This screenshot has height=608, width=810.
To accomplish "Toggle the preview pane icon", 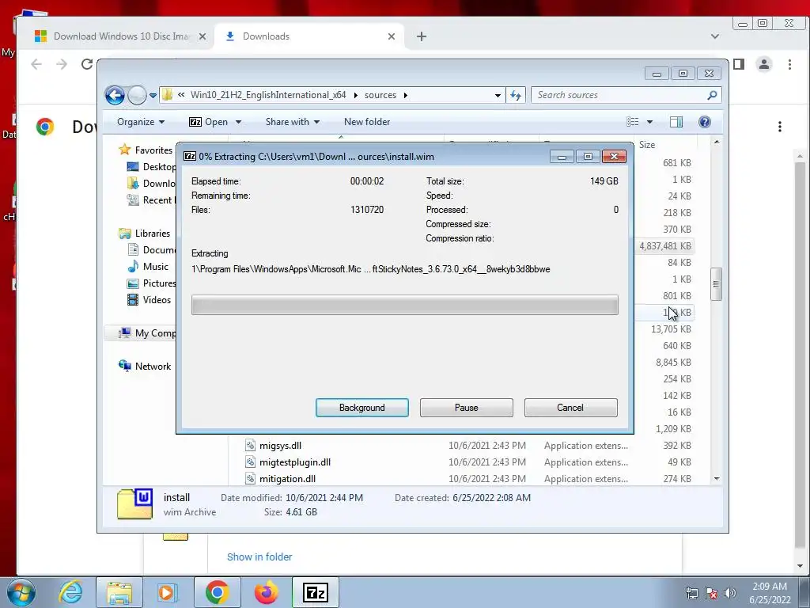I will (676, 122).
